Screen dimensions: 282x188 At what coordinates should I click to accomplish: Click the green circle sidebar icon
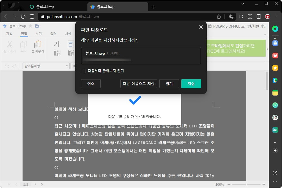point(275,29)
